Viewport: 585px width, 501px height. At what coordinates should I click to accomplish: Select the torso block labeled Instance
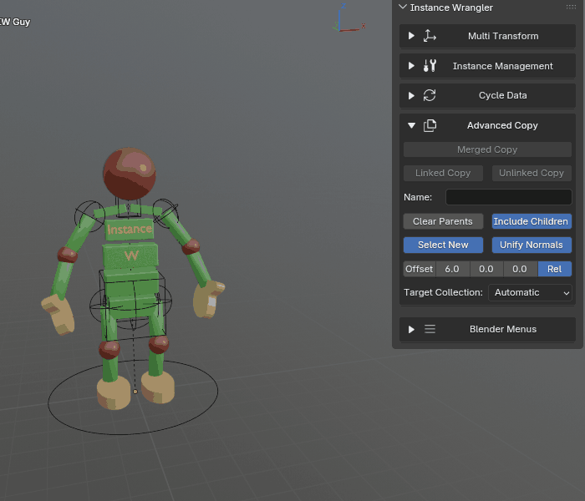click(130, 229)
